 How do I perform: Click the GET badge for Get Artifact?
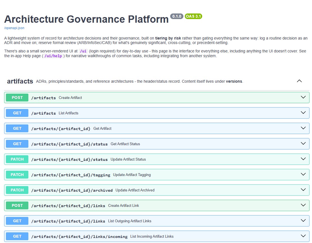17,128
